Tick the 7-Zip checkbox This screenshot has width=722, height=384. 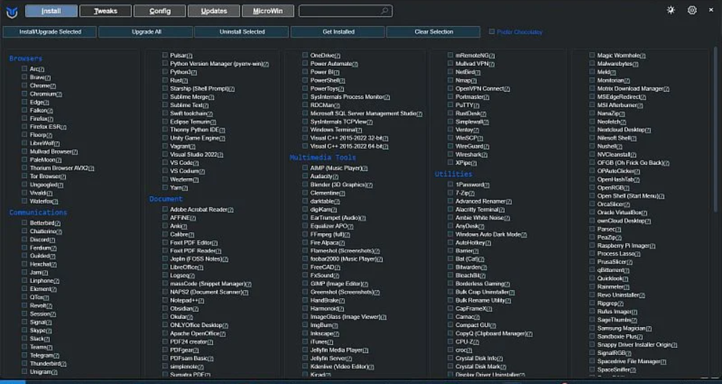pyautogui.click(x=450, y=192)
